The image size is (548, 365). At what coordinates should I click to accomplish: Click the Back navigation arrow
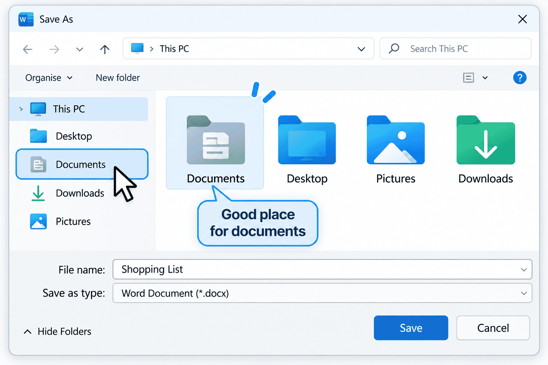pyautogui.click(x=27, y=49)
